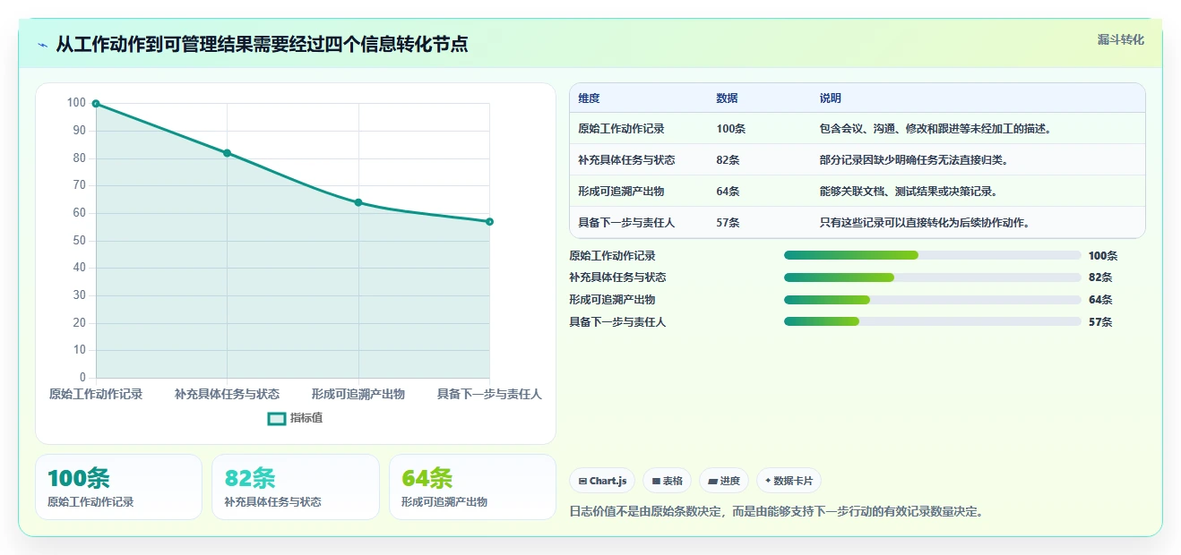Toggle the 指标值 legend swatch
The width and height of the screenshot is (1181, 555).
(277, 418)
